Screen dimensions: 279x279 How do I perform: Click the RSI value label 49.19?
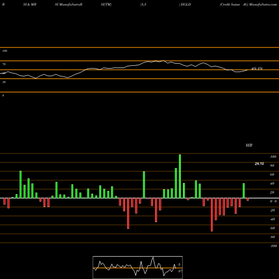257,69
